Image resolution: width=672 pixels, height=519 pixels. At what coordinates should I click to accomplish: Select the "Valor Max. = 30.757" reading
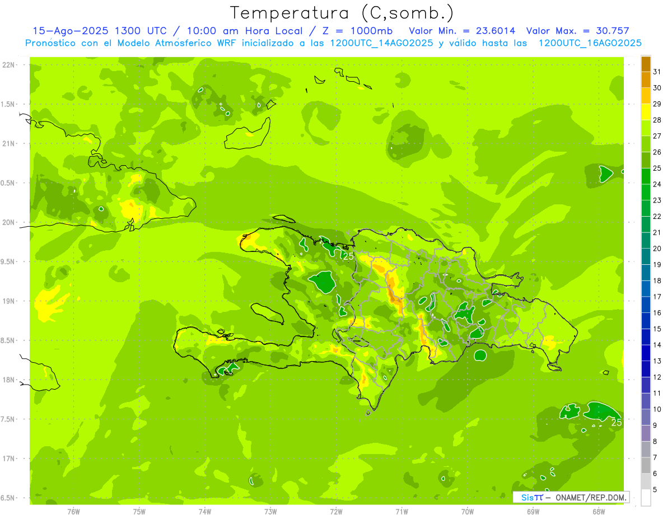point(578,31)
